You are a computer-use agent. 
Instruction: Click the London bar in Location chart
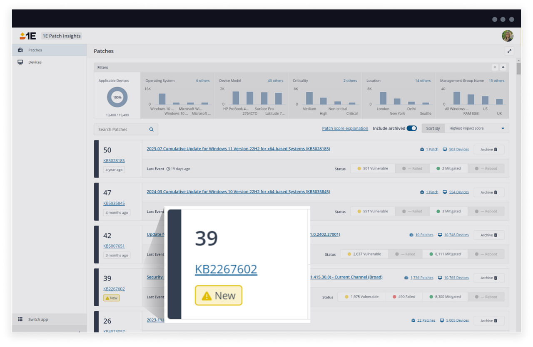(x=383, y=98)
